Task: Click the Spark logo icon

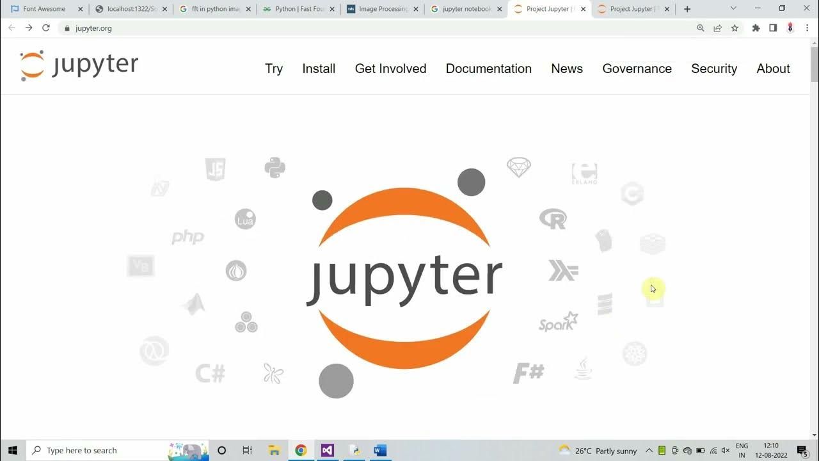Action: tap(558, 322)
